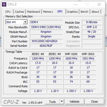Click the Close button at bottom

pos(94,102)
